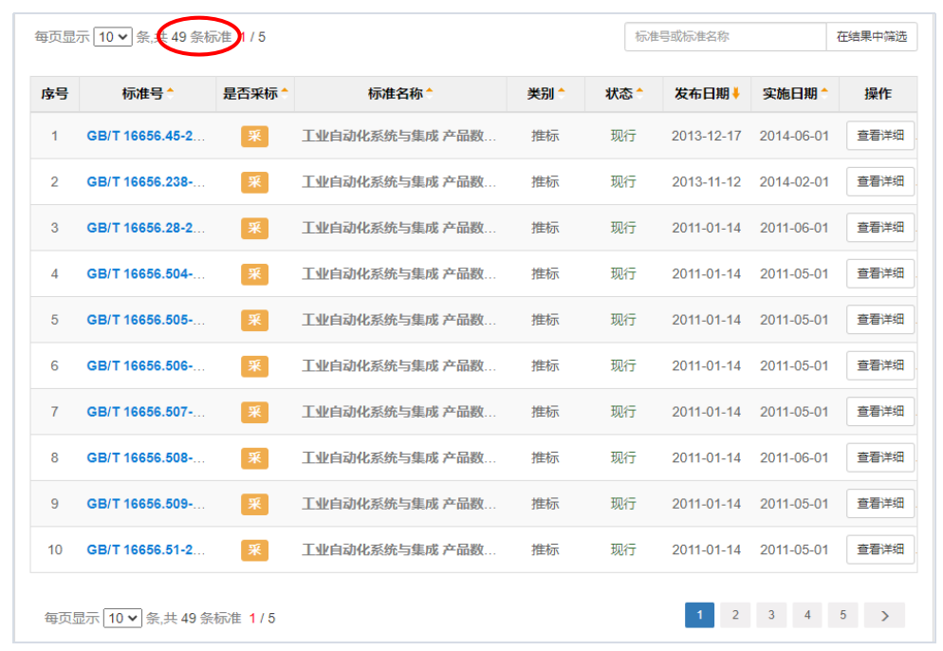This screenshot has width=943, height=651.
Task: Click the 采 badge for GB/T 16656.505
Action: (x=254, y=320)
